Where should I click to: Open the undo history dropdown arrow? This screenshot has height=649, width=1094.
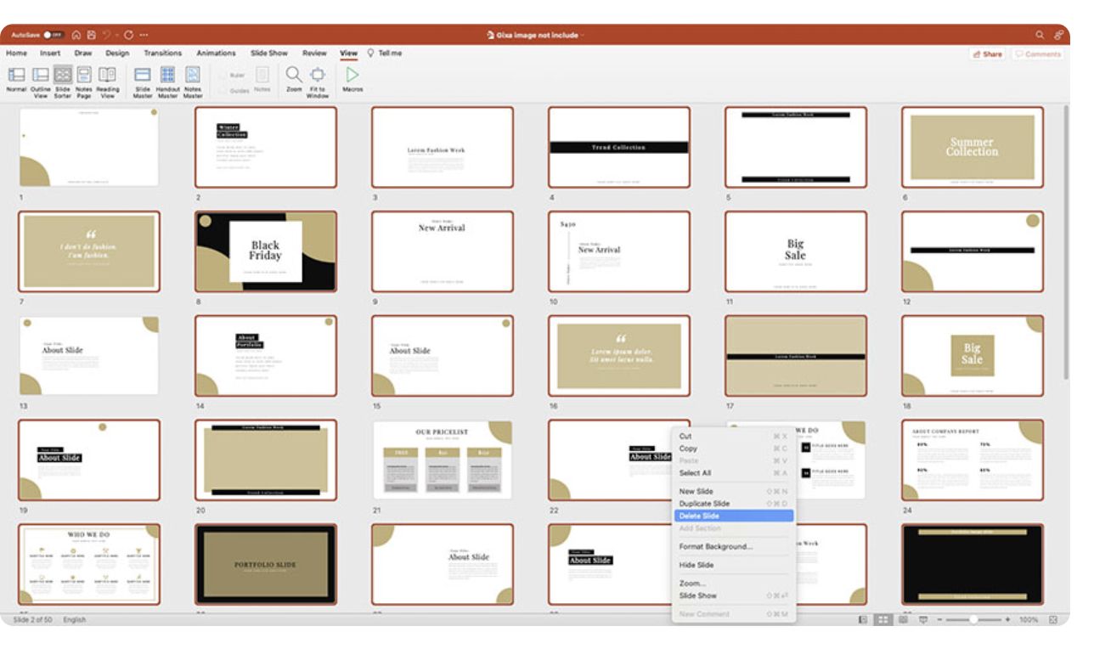coord(117,35)
